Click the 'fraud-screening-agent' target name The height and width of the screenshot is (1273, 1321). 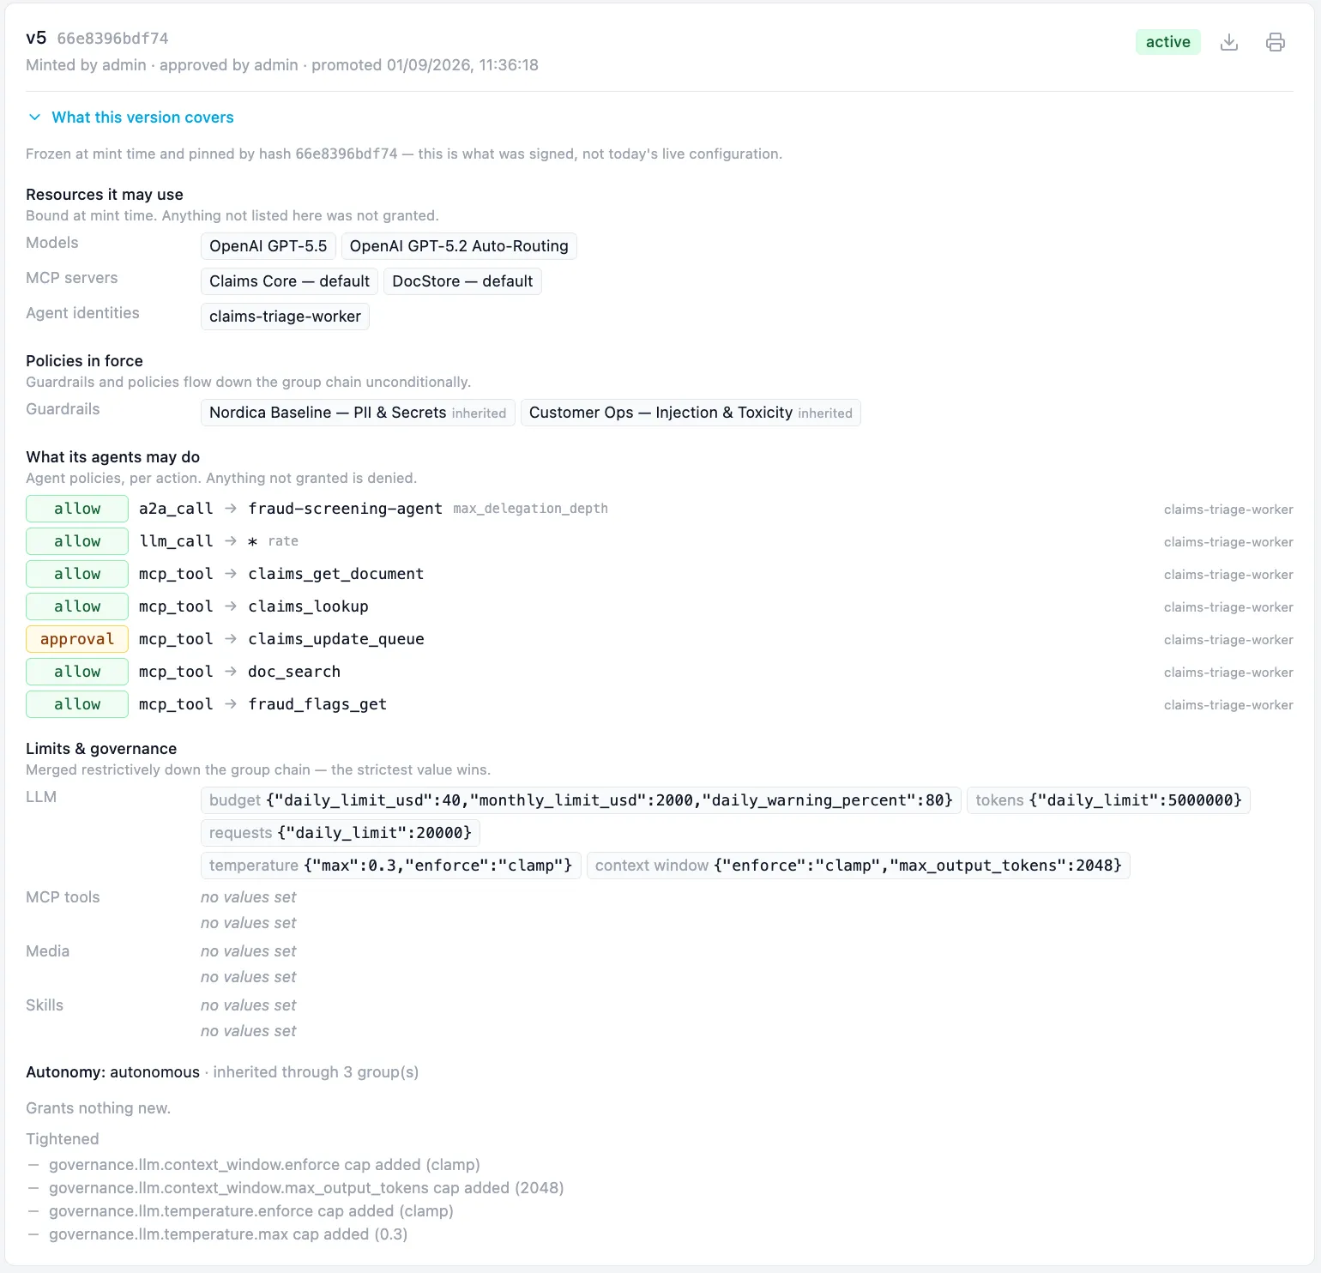[345, 509]
